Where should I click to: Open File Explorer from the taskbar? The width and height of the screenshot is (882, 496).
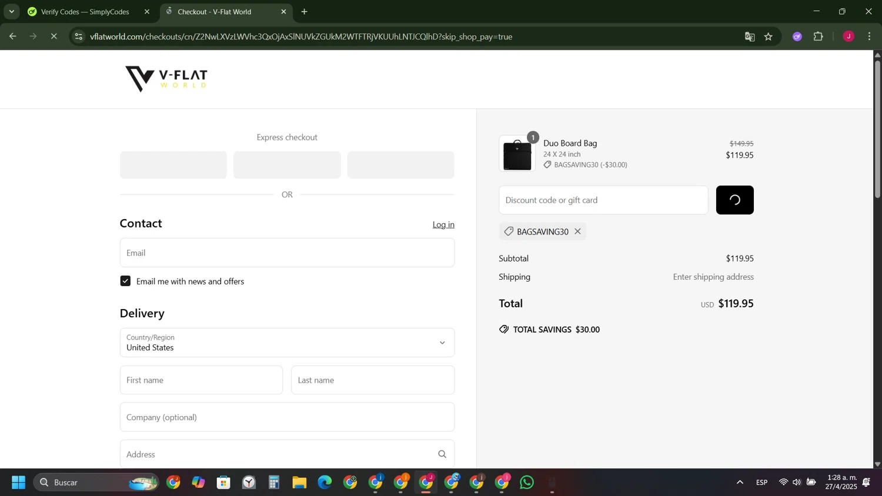299,482
